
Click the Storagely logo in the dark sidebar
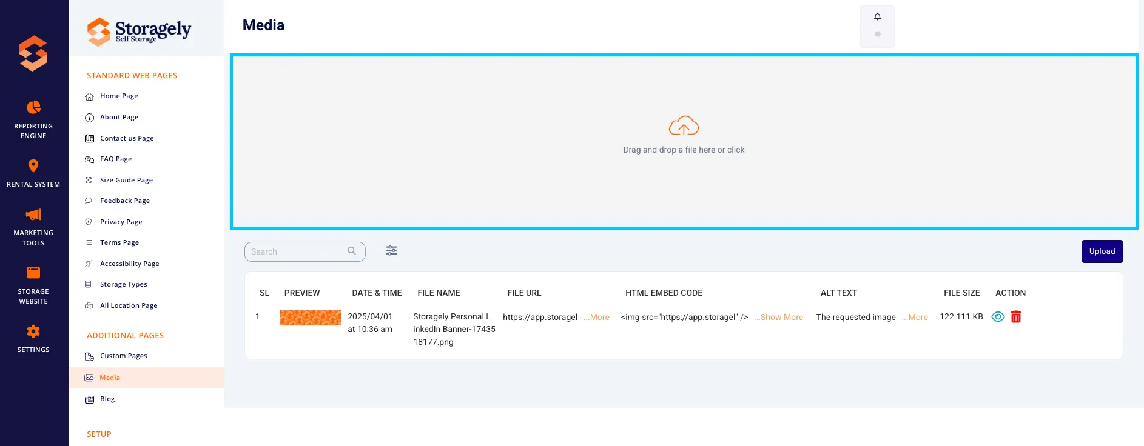point(33,53)
